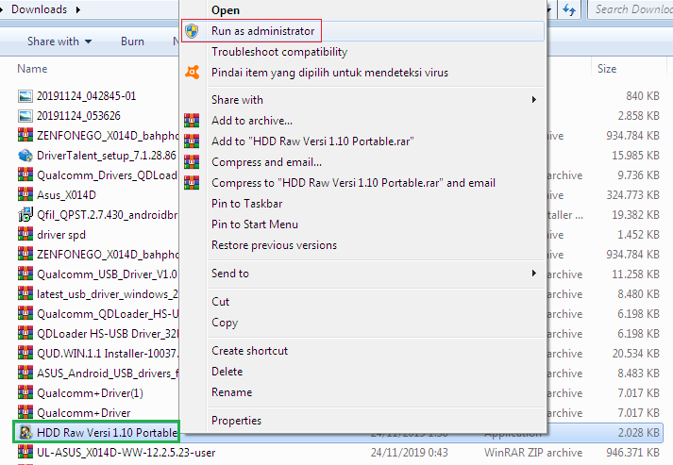Select Restore previous versions
The height and width of the screenshot is (465, 673).
pyautogui.click(x=274, y=245)
